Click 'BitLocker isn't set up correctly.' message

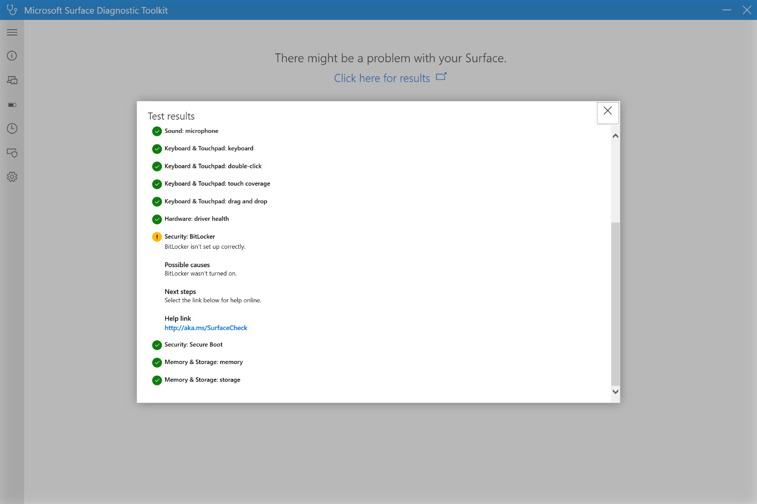(x=205, y=247)
